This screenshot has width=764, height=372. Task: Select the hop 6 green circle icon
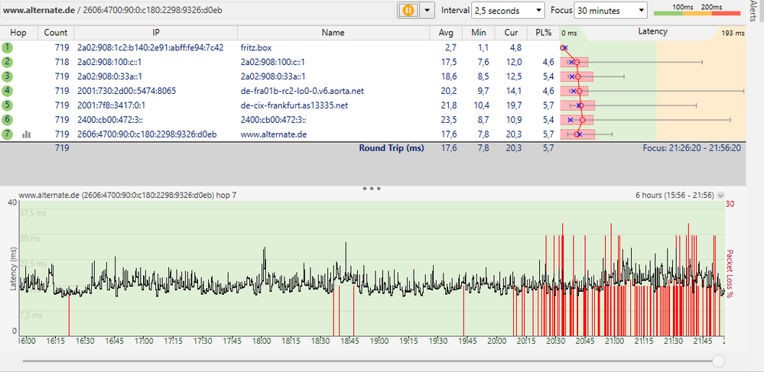coord(8,120)
